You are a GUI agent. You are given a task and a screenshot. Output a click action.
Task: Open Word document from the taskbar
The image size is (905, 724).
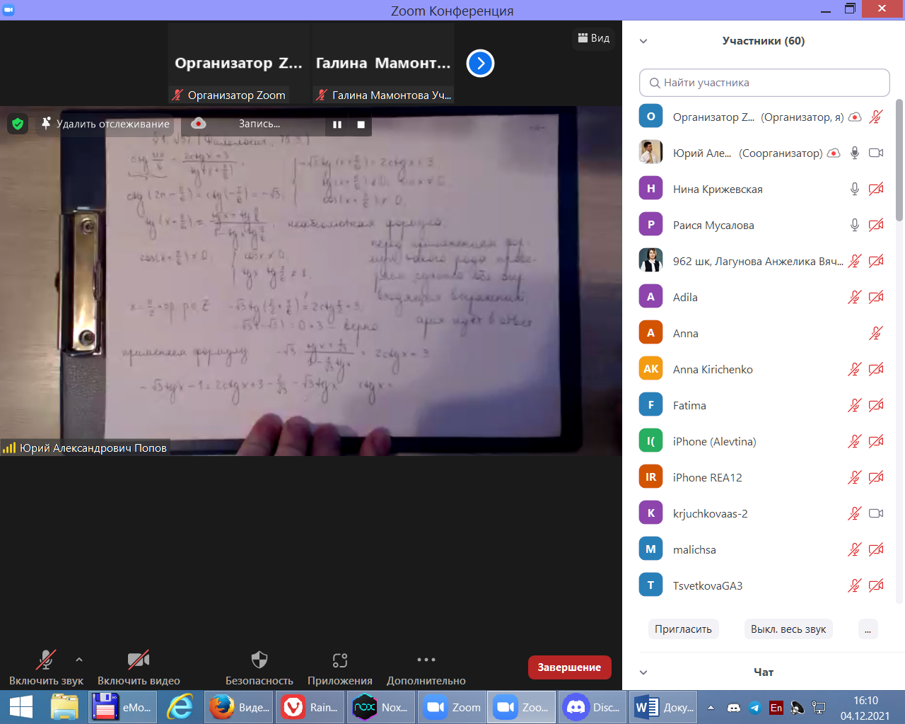[x=662, y=707]
